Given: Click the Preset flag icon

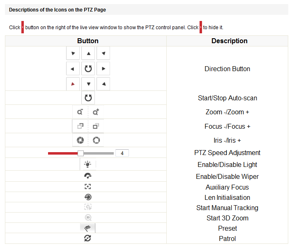Looking at the screenshot, I should coord(87,228).
